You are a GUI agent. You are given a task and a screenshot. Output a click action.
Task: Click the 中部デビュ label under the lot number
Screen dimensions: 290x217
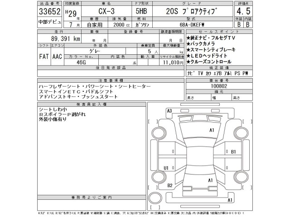[x=49, y=22]
